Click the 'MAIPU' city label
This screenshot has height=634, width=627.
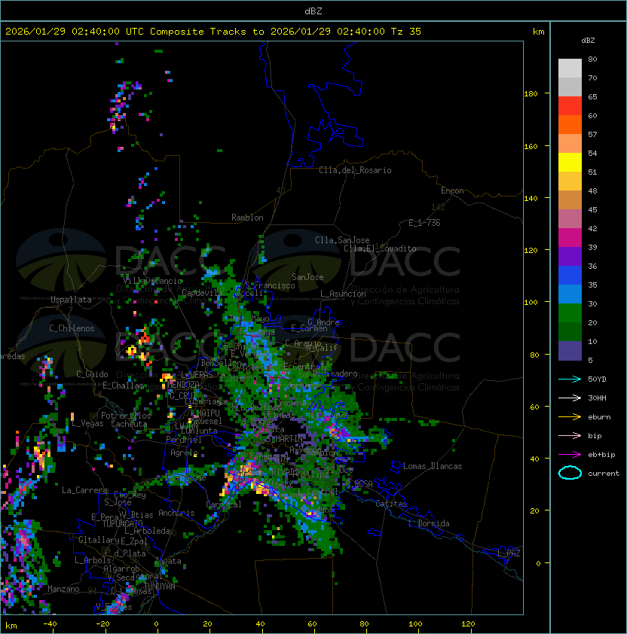click(x=208, y=413)
